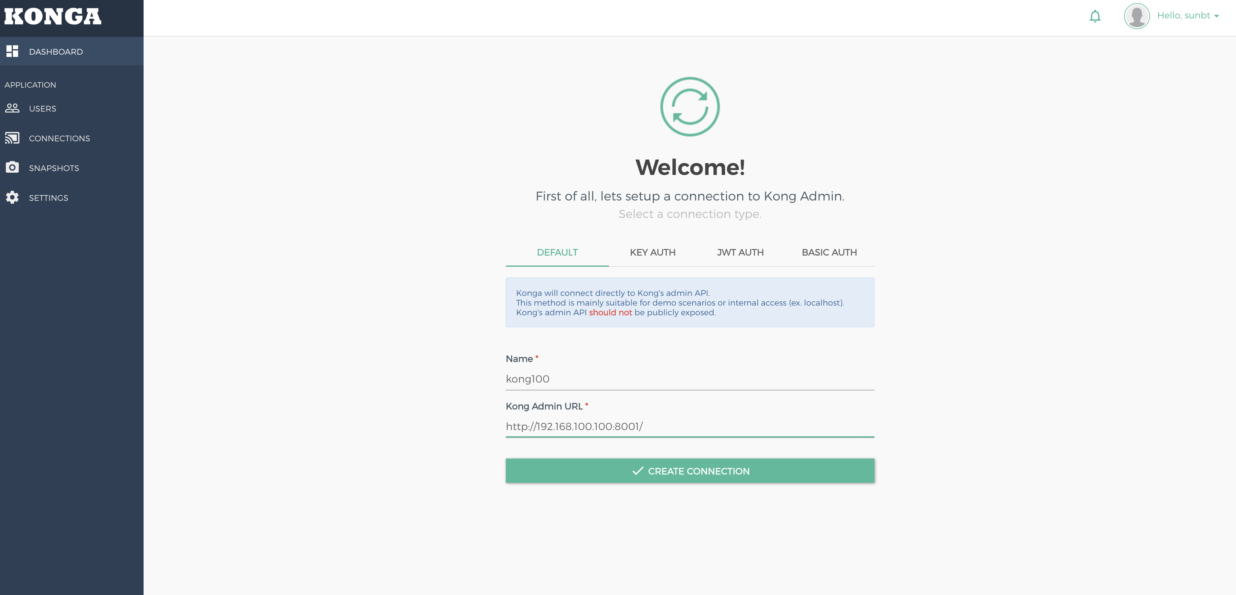Select the KEY AUTH connection type tab
Screen dimensions: 1236x595
[x=653, y=252]
